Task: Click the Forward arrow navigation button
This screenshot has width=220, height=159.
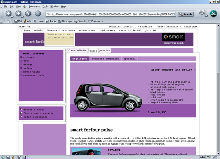Action: click(18, 13)
